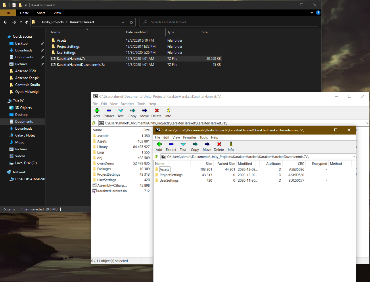Viewport: 370px width, 282px height.
Task: Open Local Disk (C:) in navigation pane
Action: [x=26, y=163]
